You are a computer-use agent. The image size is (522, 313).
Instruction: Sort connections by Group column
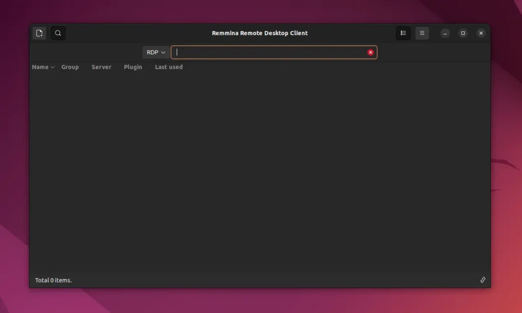tap(70, 67)
